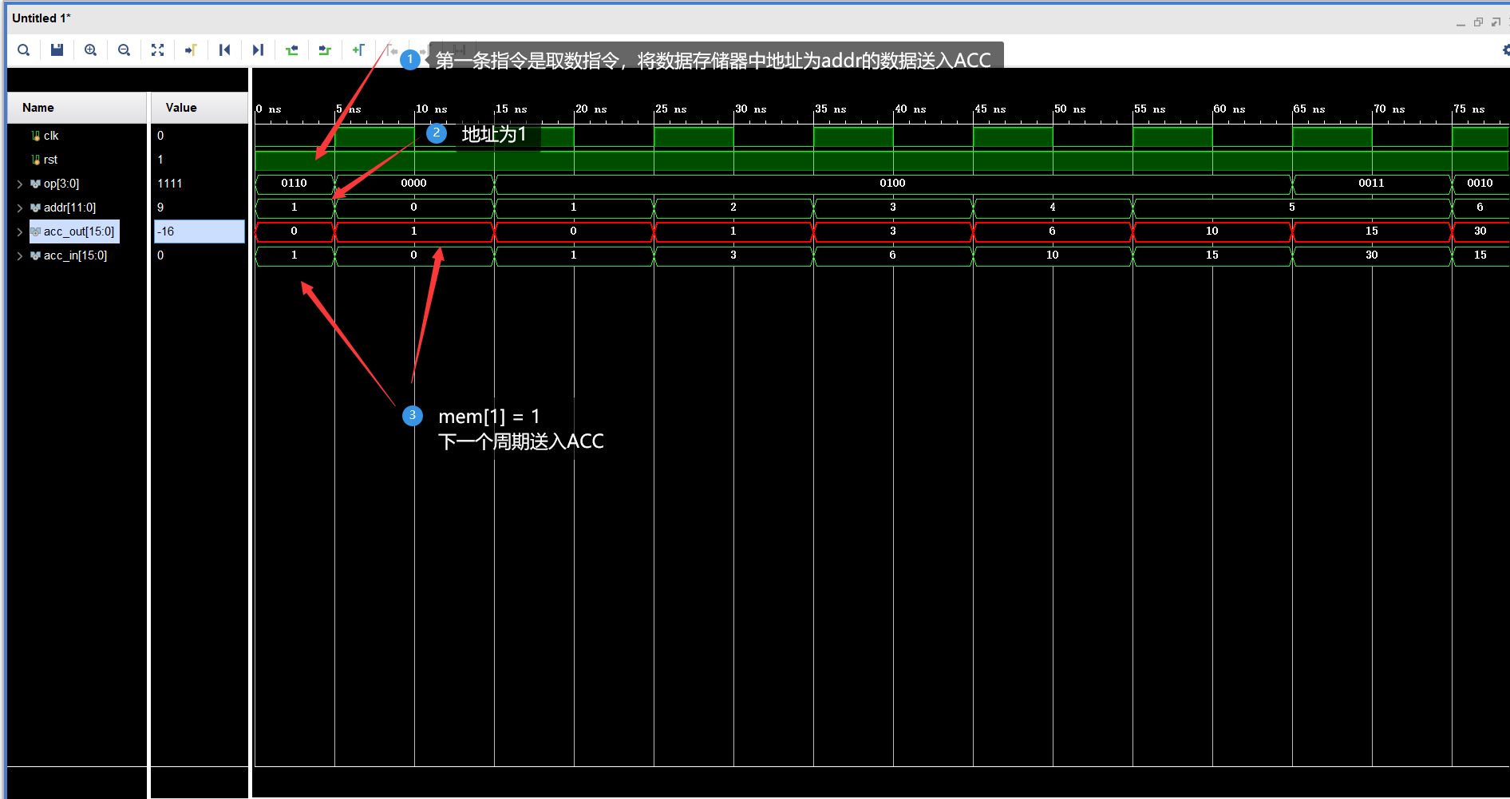Expand the acc_out[15:0] bus

20,231
